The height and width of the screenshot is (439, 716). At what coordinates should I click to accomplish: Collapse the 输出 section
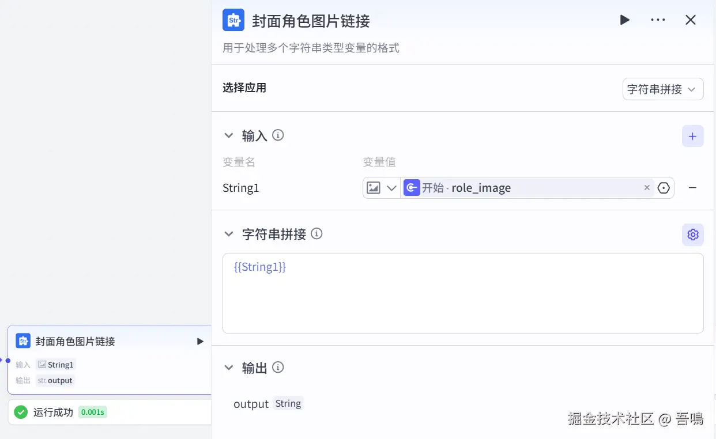tap(229, 368)
